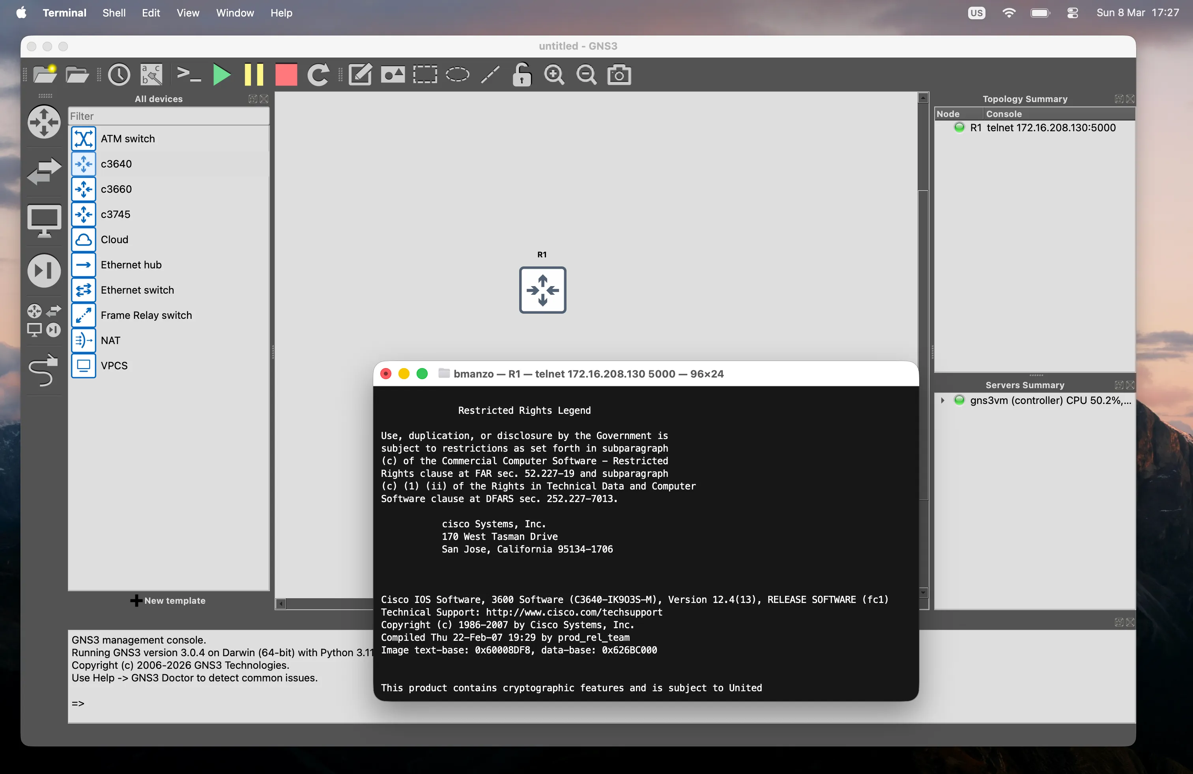Open a console connection to all nodes
The width and height of the screenshot is (1193, 774).
click(x=189, y=74)
